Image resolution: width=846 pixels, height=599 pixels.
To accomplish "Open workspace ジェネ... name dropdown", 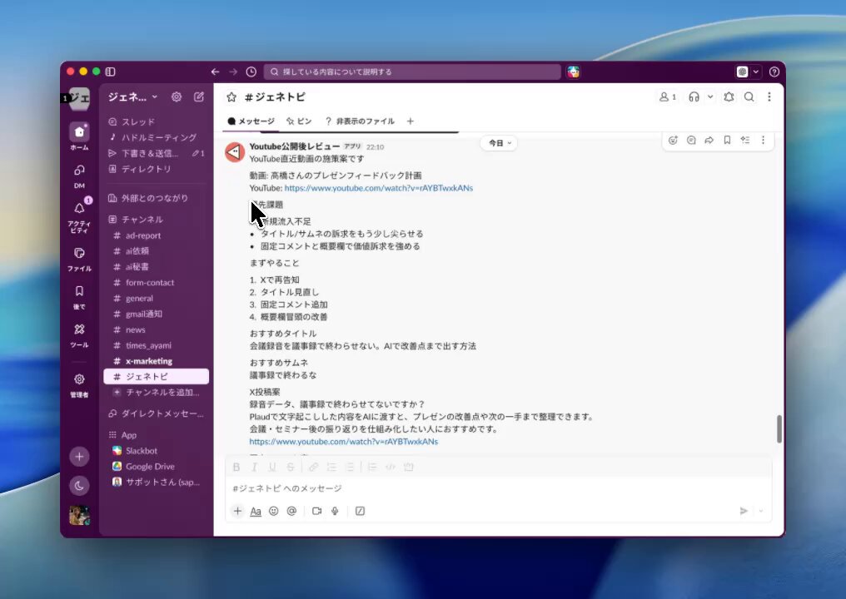I will (x=132, y=97).
